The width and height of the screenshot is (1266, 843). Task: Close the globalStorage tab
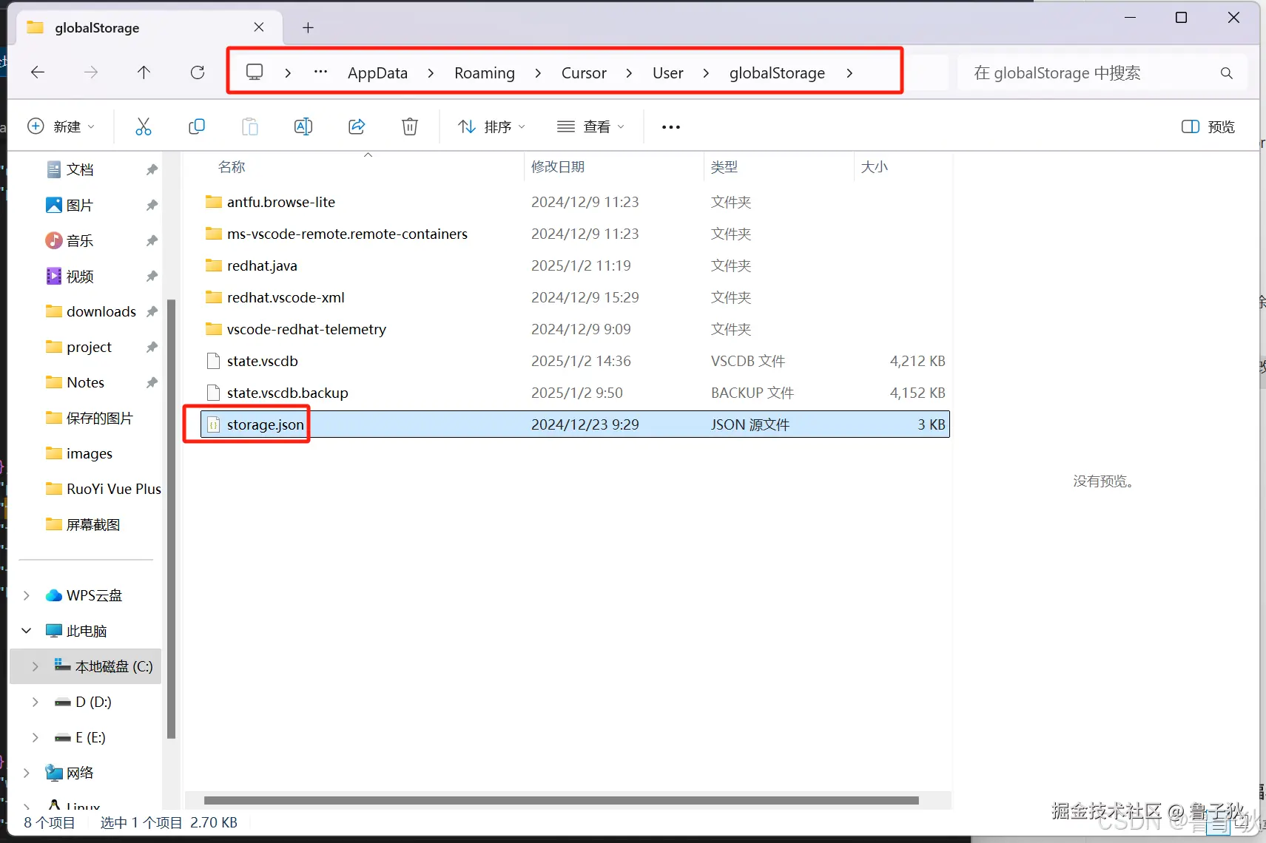(x=259, y=27)
